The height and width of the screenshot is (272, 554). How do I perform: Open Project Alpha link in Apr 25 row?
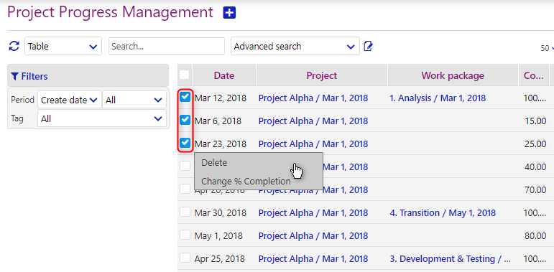313,258
